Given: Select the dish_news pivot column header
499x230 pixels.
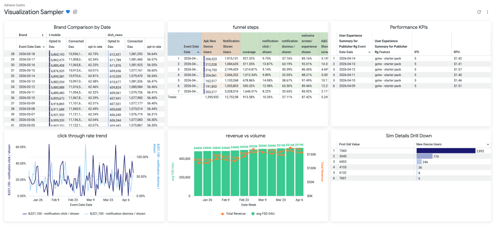Looking at the screenshot, I should pos(115,35).
